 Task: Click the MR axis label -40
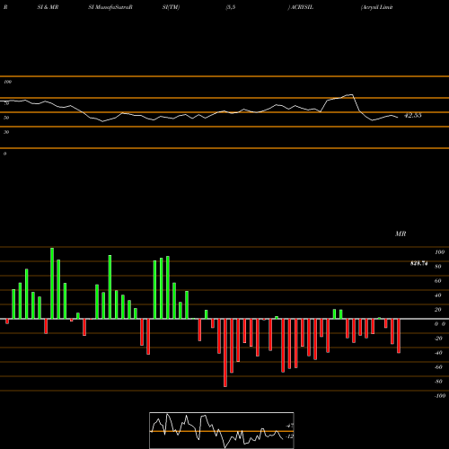[x=438, y=353]
